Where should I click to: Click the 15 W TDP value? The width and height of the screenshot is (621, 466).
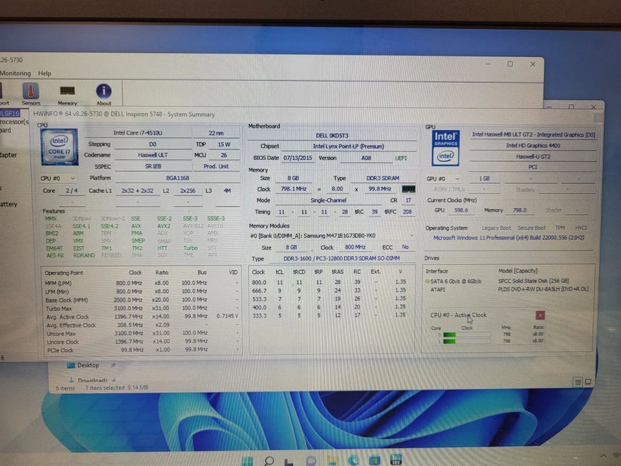[224, 144]
